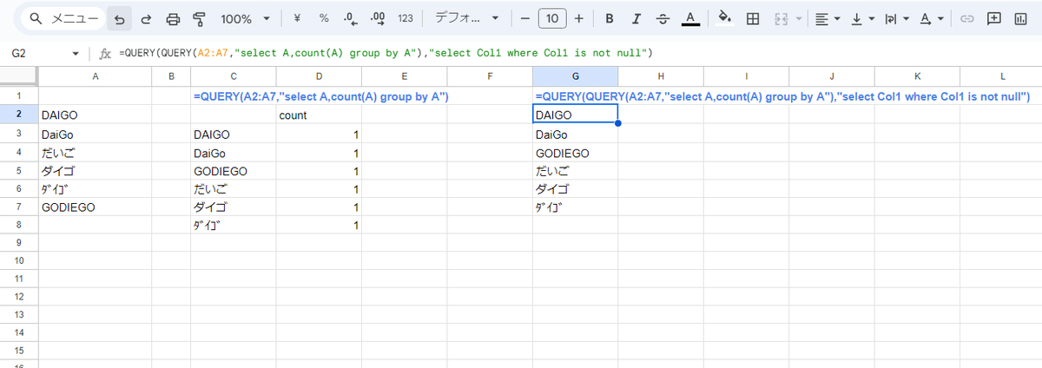This screenshot has width=1042, height=368.
Task: Click cell A4 containing だいご
Action: 94,152
